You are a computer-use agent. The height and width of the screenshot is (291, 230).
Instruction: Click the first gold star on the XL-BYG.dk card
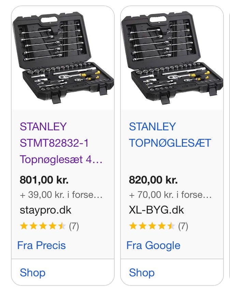(133, 226)
